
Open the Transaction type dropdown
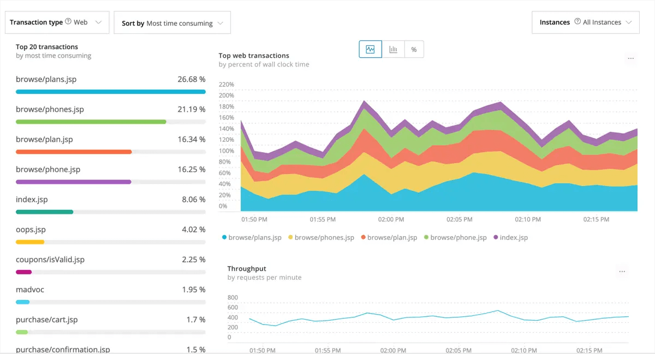(x=57, y=22)
